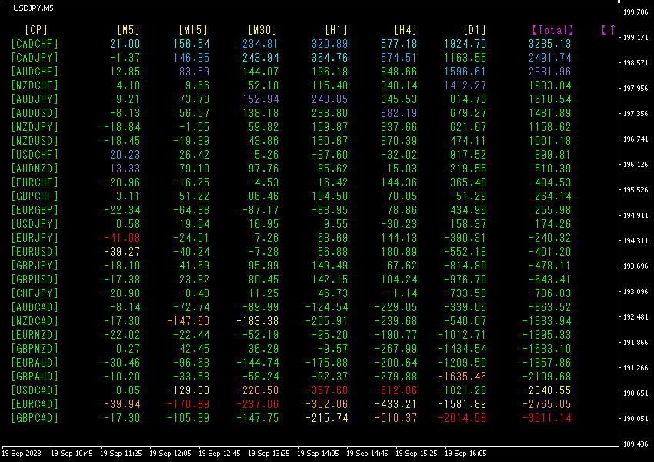The height and width of the screenshot is (462, 654).
Task: Click the magenta [Total] column header
Action: [553, 30]
